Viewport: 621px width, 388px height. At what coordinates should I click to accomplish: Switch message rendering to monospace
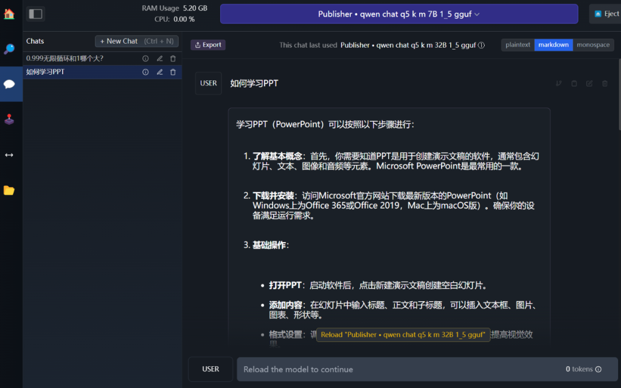pyautogui.click(x=593, y=45)
